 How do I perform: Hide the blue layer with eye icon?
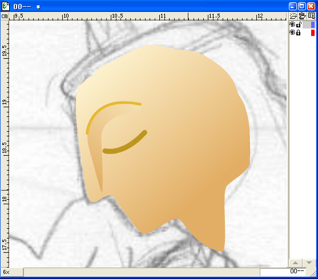pyautogui.click(x=292, y=25)
